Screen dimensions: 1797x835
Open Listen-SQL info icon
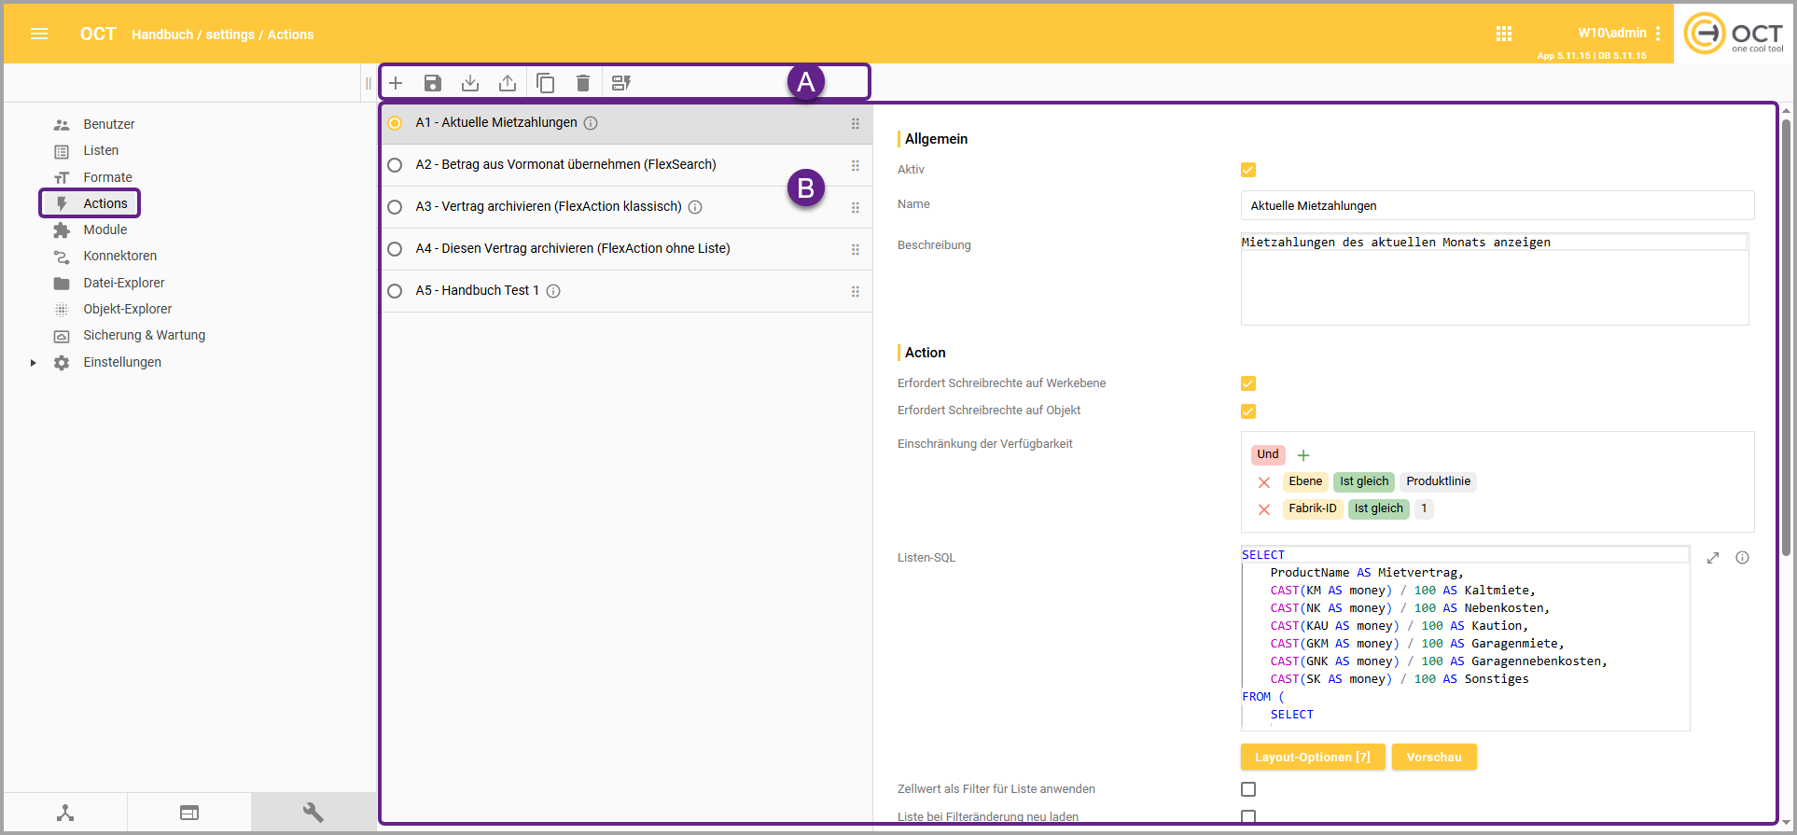[1742, 558]
